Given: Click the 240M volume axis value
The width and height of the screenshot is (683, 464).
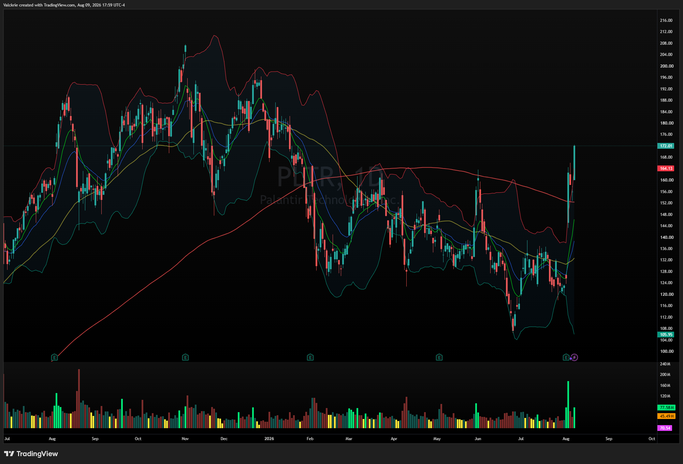Looking at the screenshot, I should coord(665,364).
